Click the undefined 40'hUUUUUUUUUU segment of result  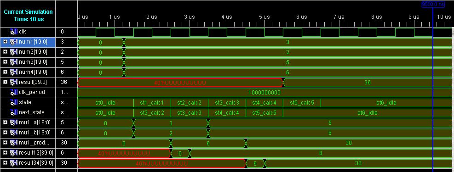[180, 83]
